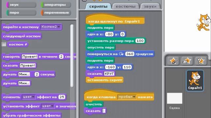This screenshot has width=211, height=118.
Task: Edit Ммм.. field in думать 2 секунд block
Action: tap(24, 74)
